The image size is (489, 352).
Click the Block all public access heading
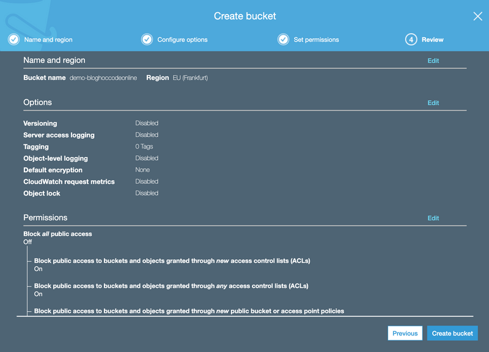coord(57,234)
